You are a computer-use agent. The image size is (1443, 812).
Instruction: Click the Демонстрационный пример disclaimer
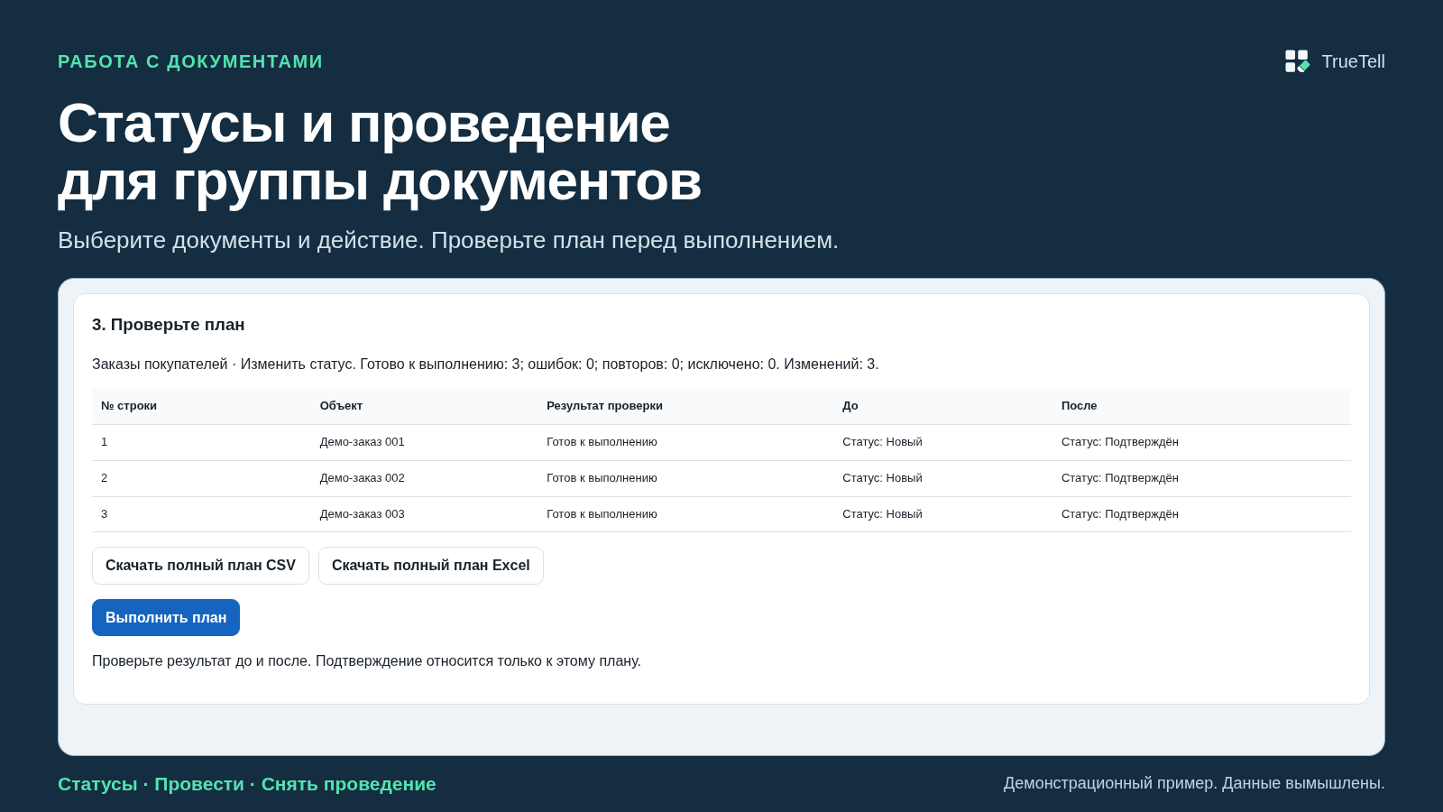point(1194,783)
